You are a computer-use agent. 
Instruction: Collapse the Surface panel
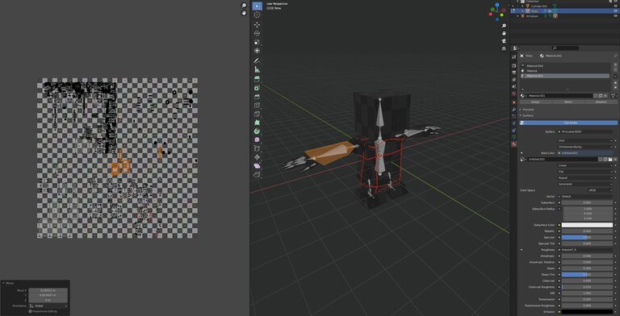[x=521, y=115]
